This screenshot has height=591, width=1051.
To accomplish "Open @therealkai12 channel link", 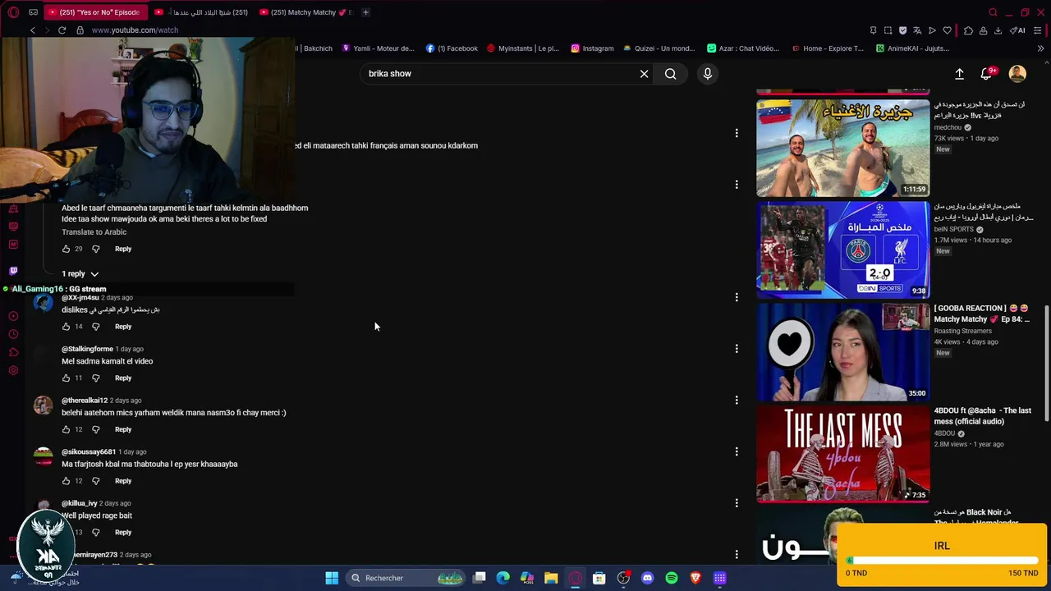I will click(x=85, y=401).
